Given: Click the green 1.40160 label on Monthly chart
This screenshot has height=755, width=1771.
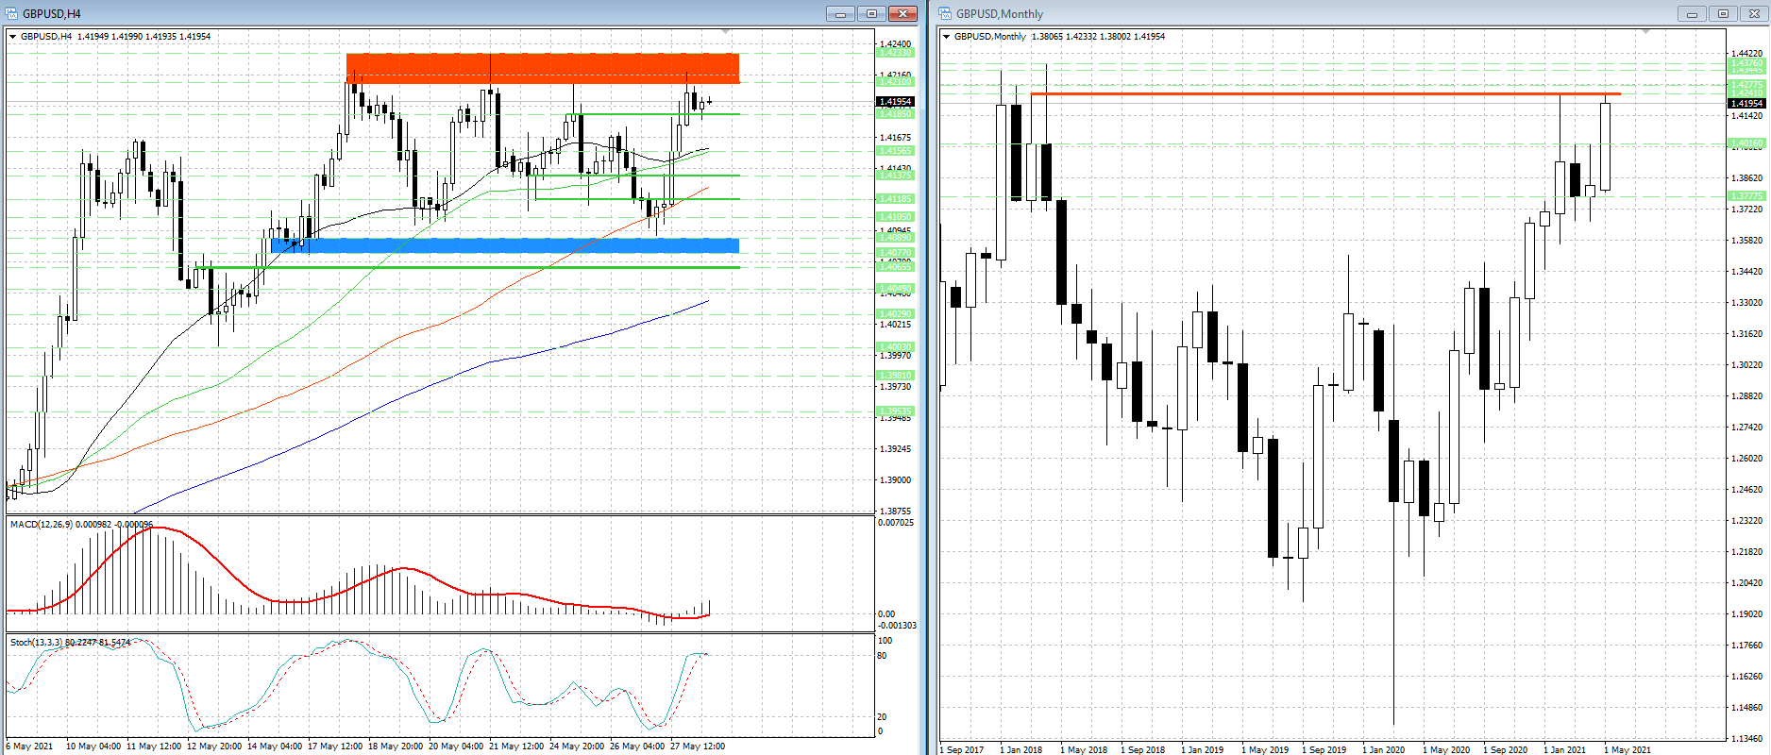Looking at the screenshot, I should pos(1746,143).
